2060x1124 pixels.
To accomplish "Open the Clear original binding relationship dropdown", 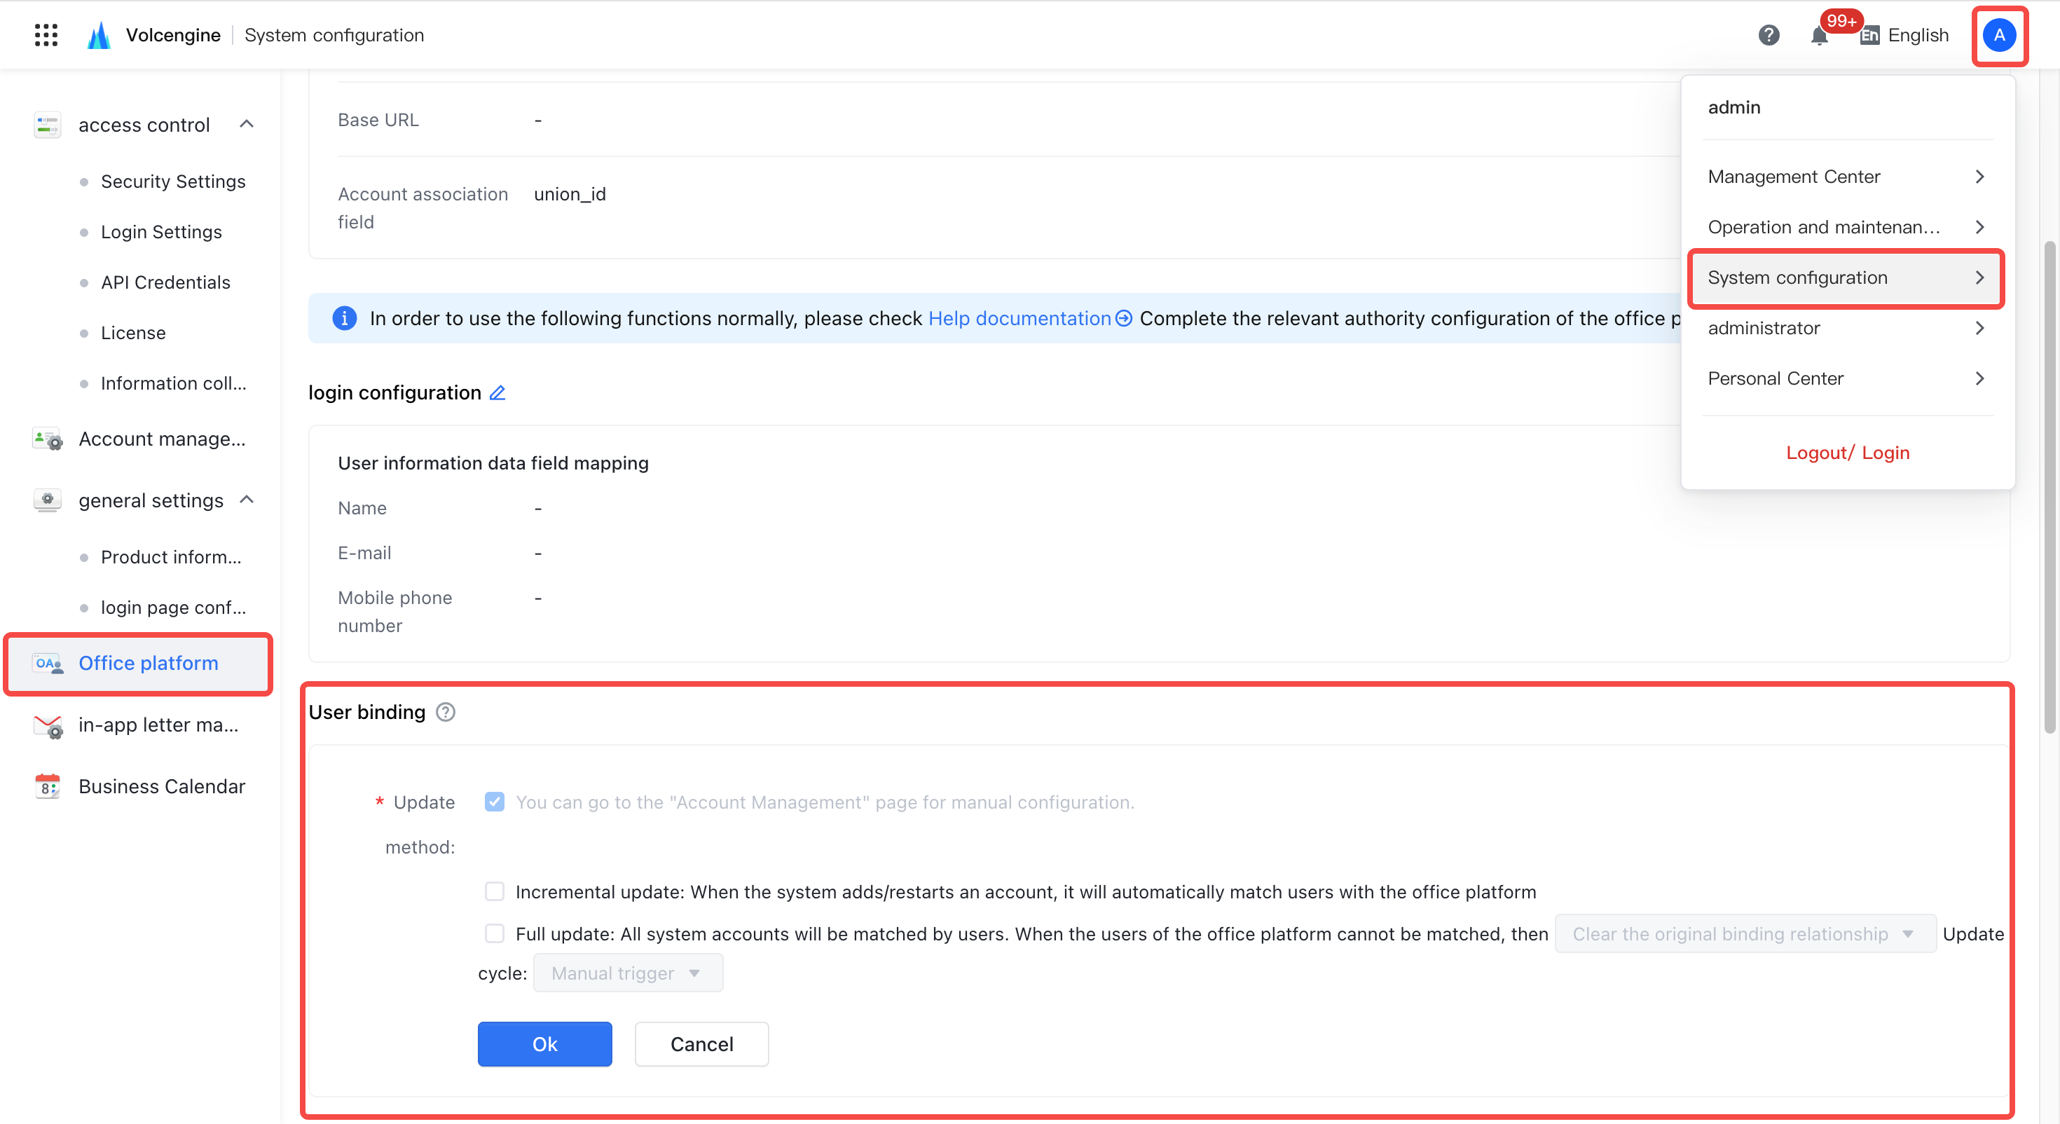I will tap(1745, 933).
